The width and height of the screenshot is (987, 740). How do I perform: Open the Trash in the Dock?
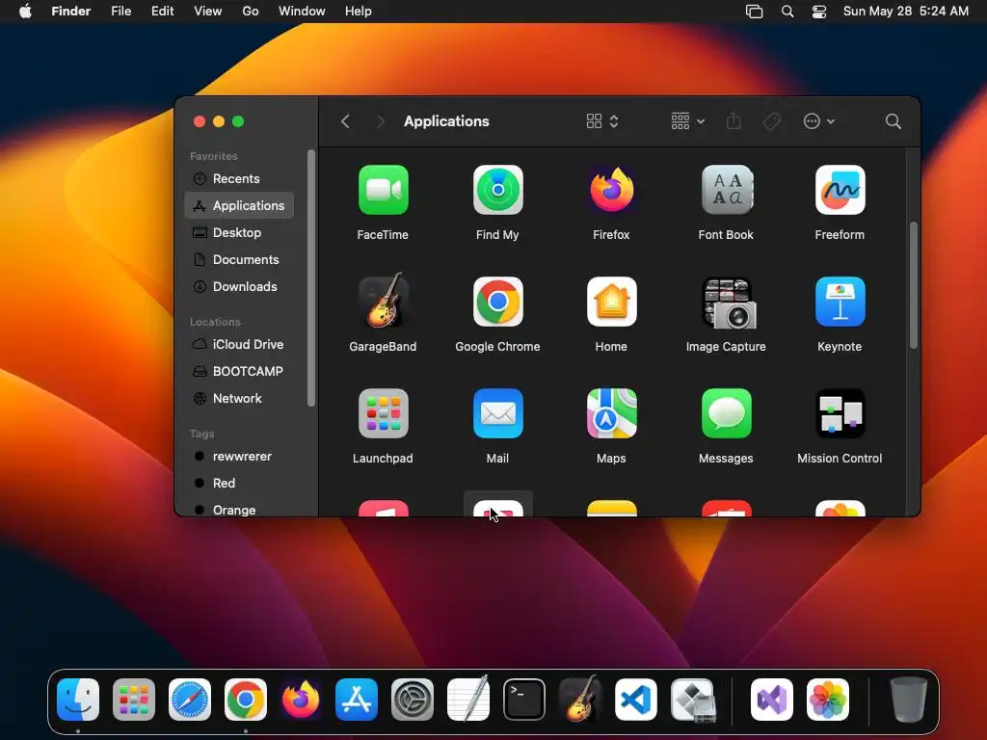click(908, 700)
